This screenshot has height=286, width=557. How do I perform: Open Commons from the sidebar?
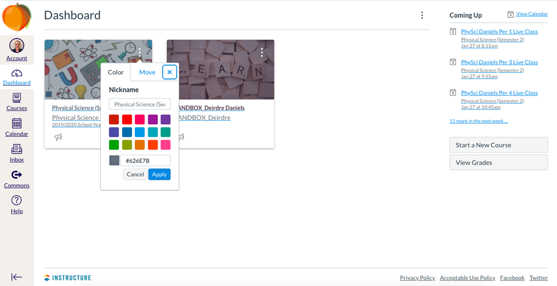coord(17,178)
